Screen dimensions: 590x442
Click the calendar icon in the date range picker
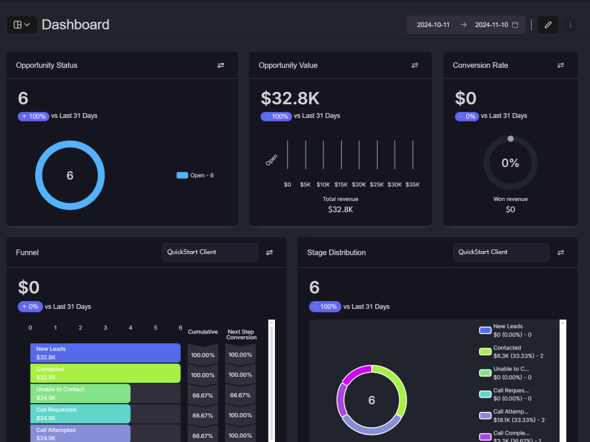click(516, 25)
